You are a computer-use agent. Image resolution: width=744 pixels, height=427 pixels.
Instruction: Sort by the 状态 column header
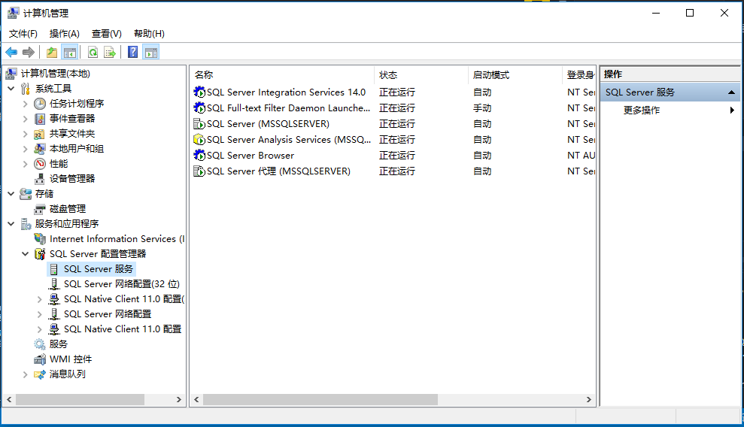click(421, 75)
